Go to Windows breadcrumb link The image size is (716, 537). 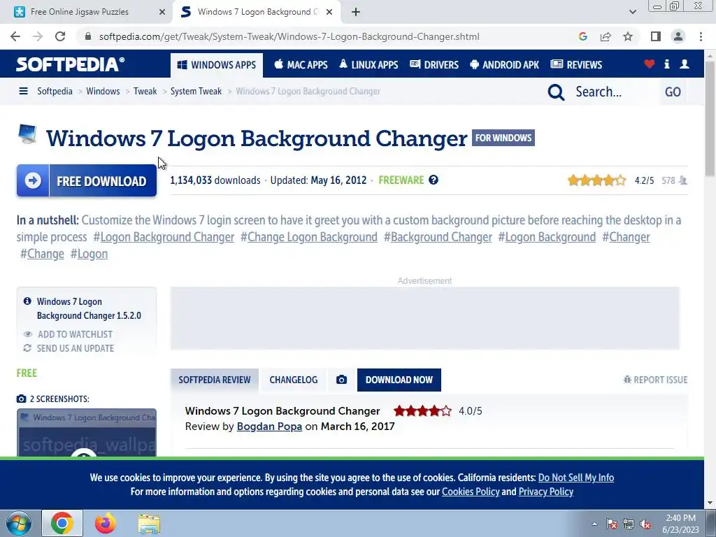(103, 92)
